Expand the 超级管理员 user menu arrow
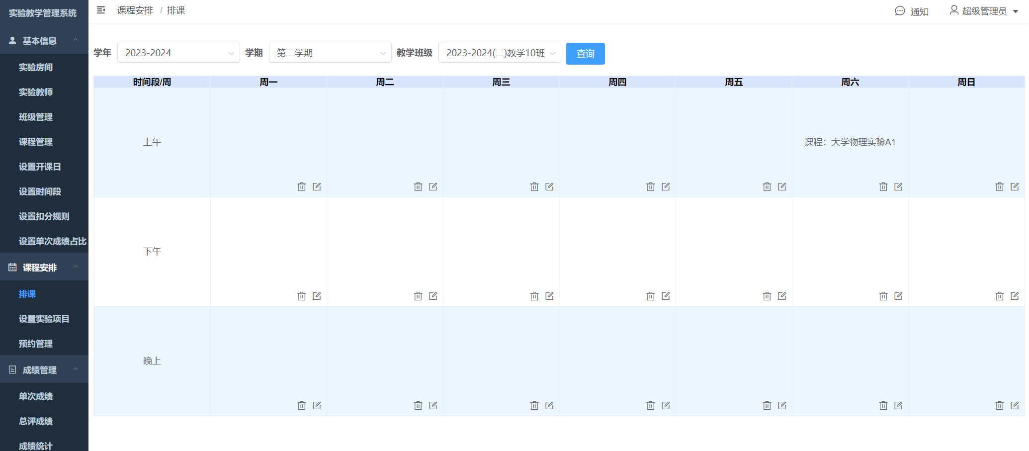This screenshot has height=451, width=1029. (1016, 11)
